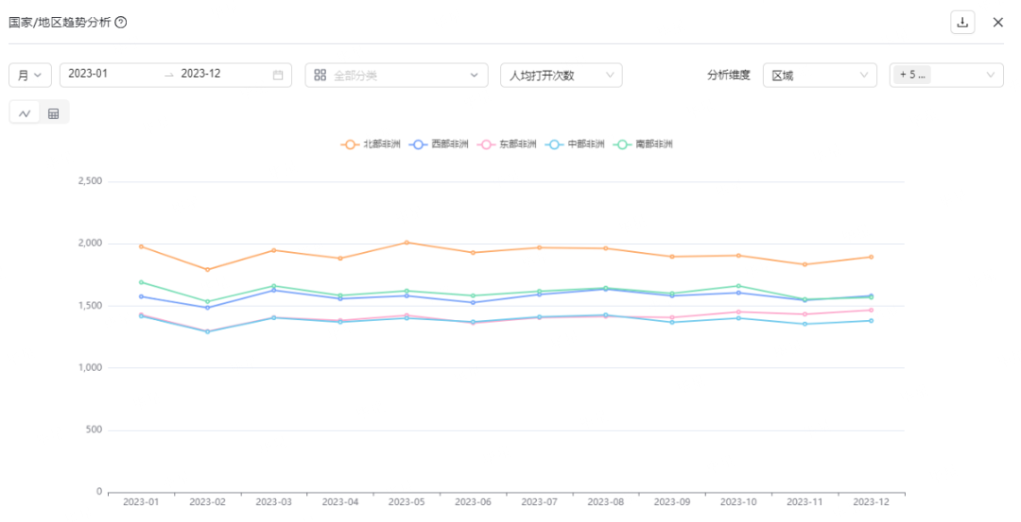Expand the '+ 5 ...' selected regions dropdown
Screen dimensions: 1021x522
945,76
